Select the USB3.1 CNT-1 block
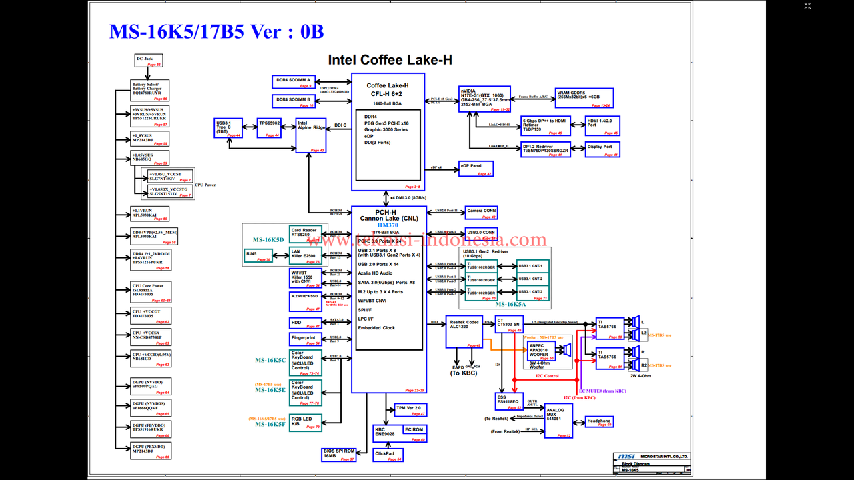Viewport: 854px width, 480px height. pyautogui.click(x=533, y=266)
